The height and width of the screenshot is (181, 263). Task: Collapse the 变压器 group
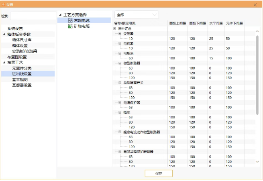click(x=120, y=34)
